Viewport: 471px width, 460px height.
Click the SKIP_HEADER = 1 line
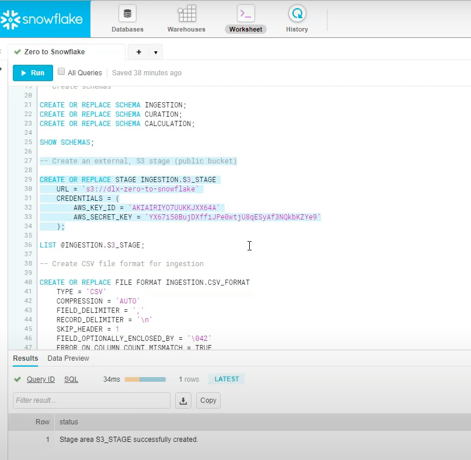coord(88,329)
